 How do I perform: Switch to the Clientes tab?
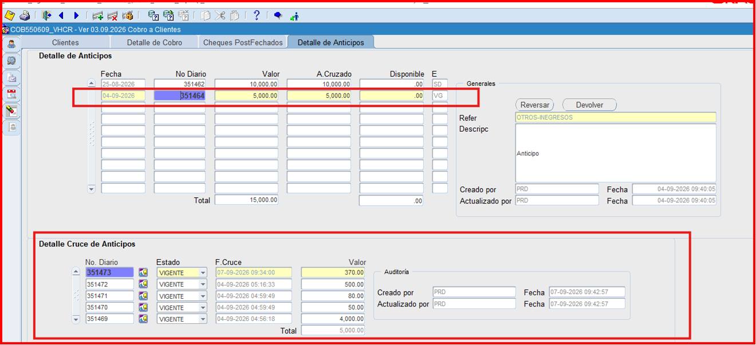tap(65, 42)
